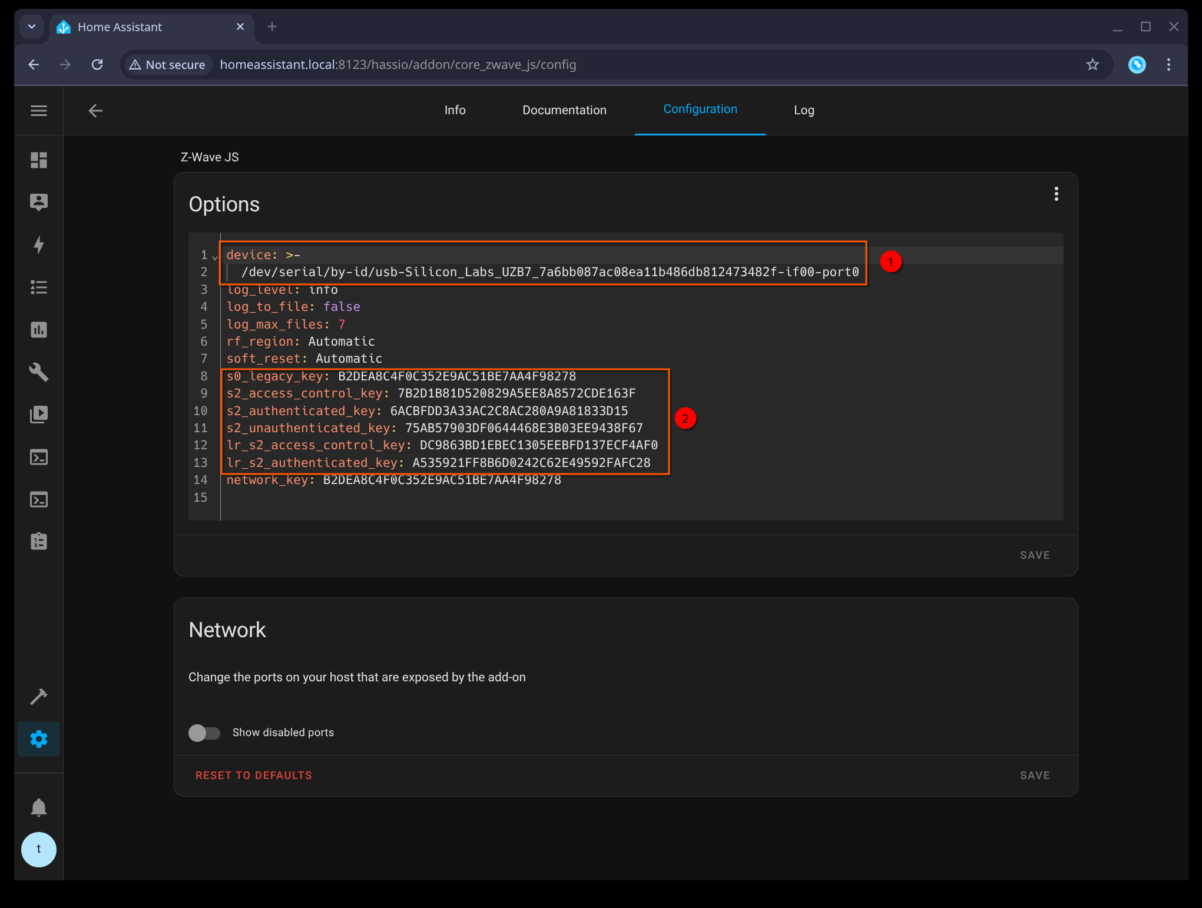The width and height of the screenshot is (1202, 908).
Task: Click the device serial path line
Action: pyautogui.click(x=550, y=272)
